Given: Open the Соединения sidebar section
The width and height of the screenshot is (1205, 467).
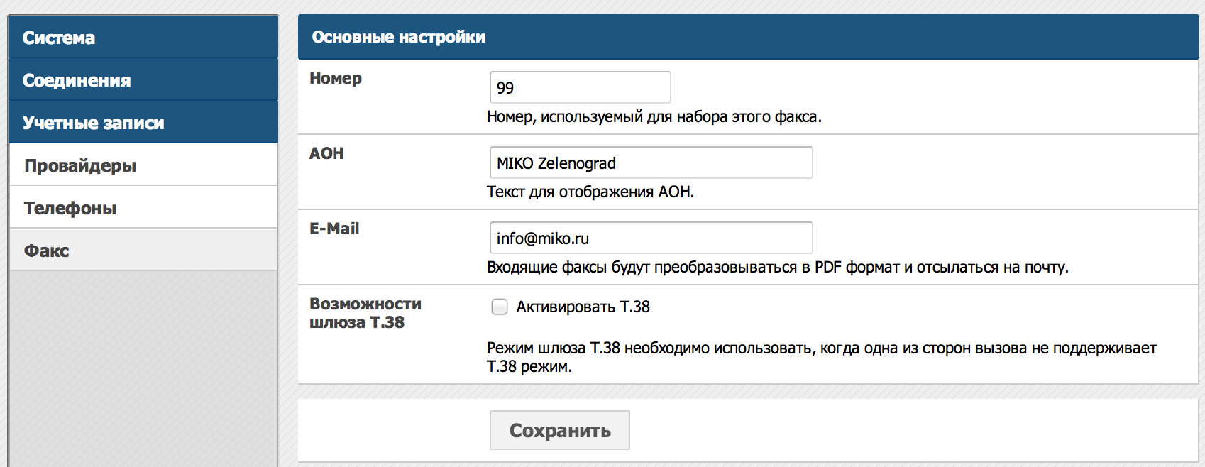Looking at the screenshot, I should tap(143, 79).
